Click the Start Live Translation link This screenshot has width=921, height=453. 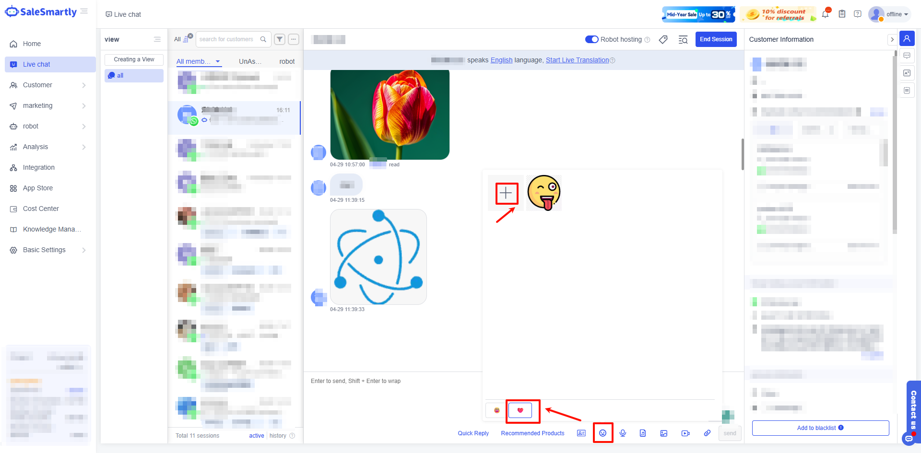click(x=577, y=60)
